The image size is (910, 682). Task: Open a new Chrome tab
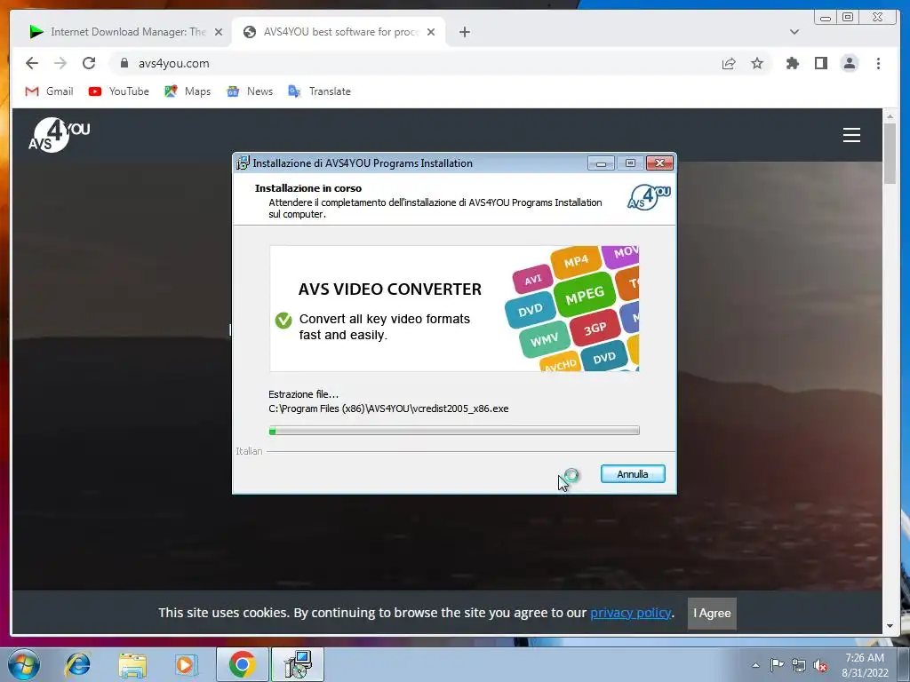pyautogui.click(x=464, y=32)
